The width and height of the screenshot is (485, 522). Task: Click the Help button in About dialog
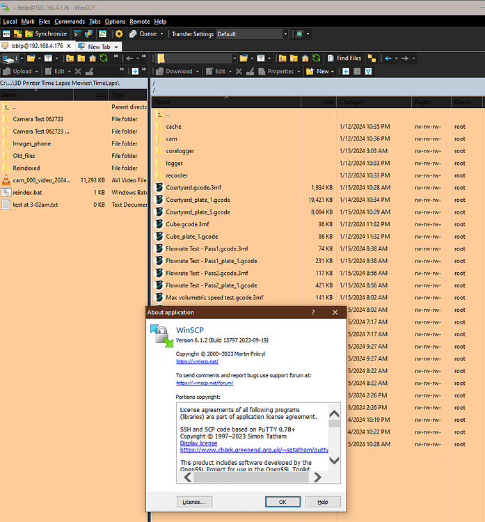coord(323,502)
